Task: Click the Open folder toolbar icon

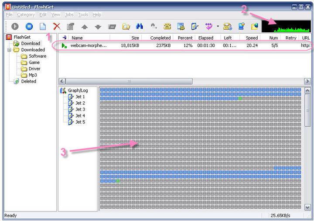Action: tap(126, 26)
